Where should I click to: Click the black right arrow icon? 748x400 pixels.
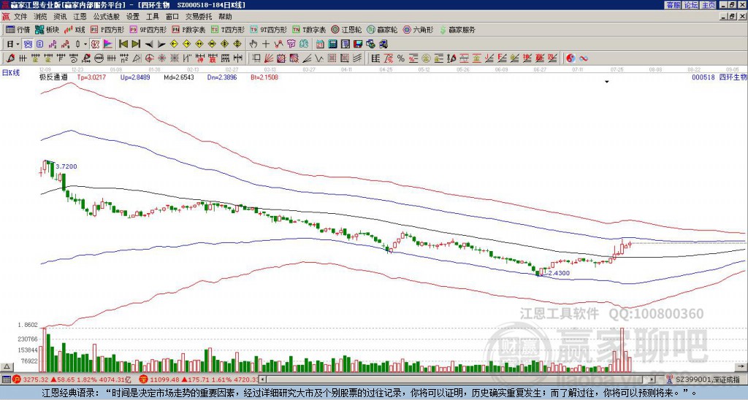161,45
